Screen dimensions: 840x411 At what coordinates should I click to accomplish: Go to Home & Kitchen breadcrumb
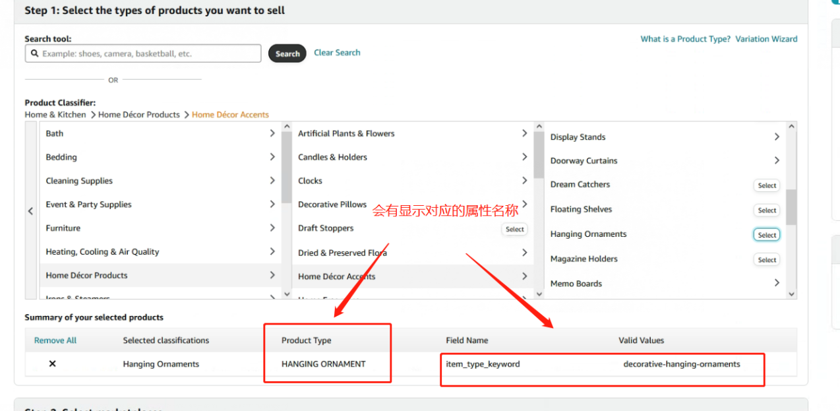pyautogui.click(x=55, y=115)
